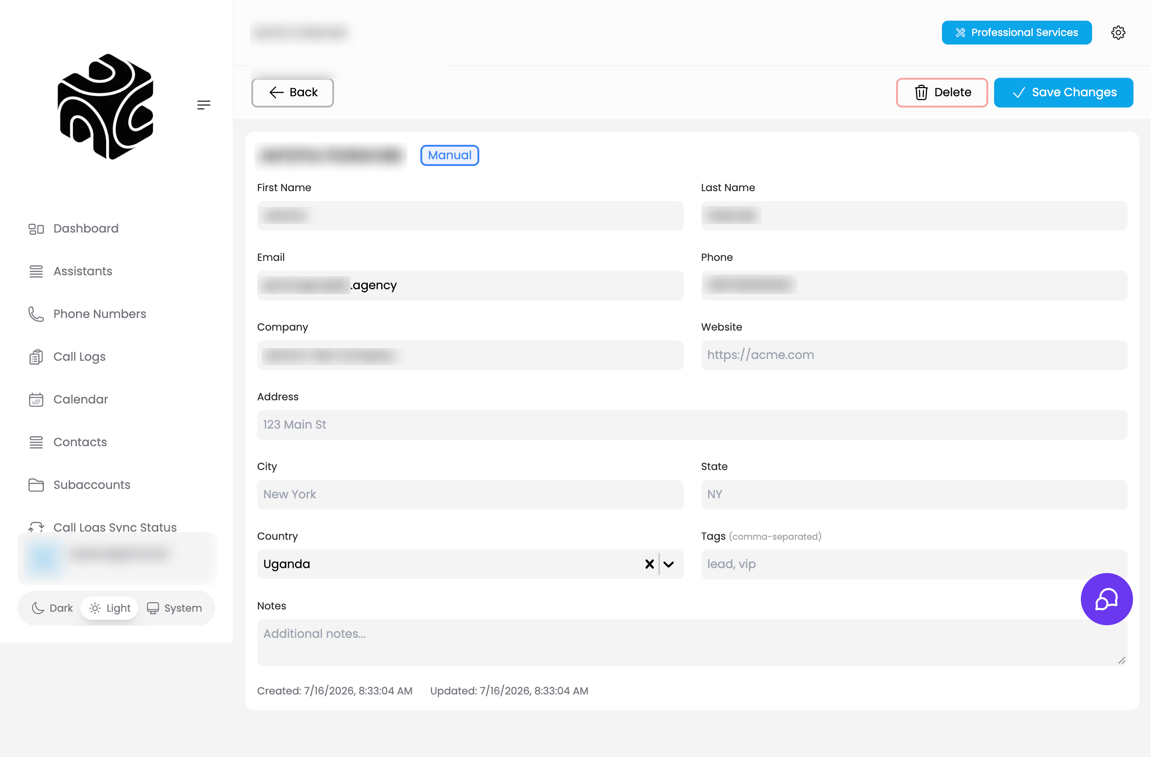Click the trash icon on Delete
The width and height of the screenshot is (1151, 757).
pyautogui.click(x=921, y=92)
